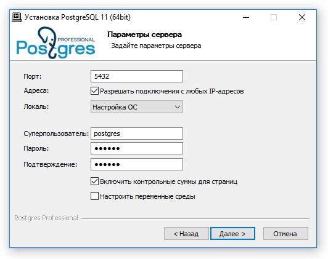Click the 'Локаль:' label
The image size is (328, 259).
[36, 106]
